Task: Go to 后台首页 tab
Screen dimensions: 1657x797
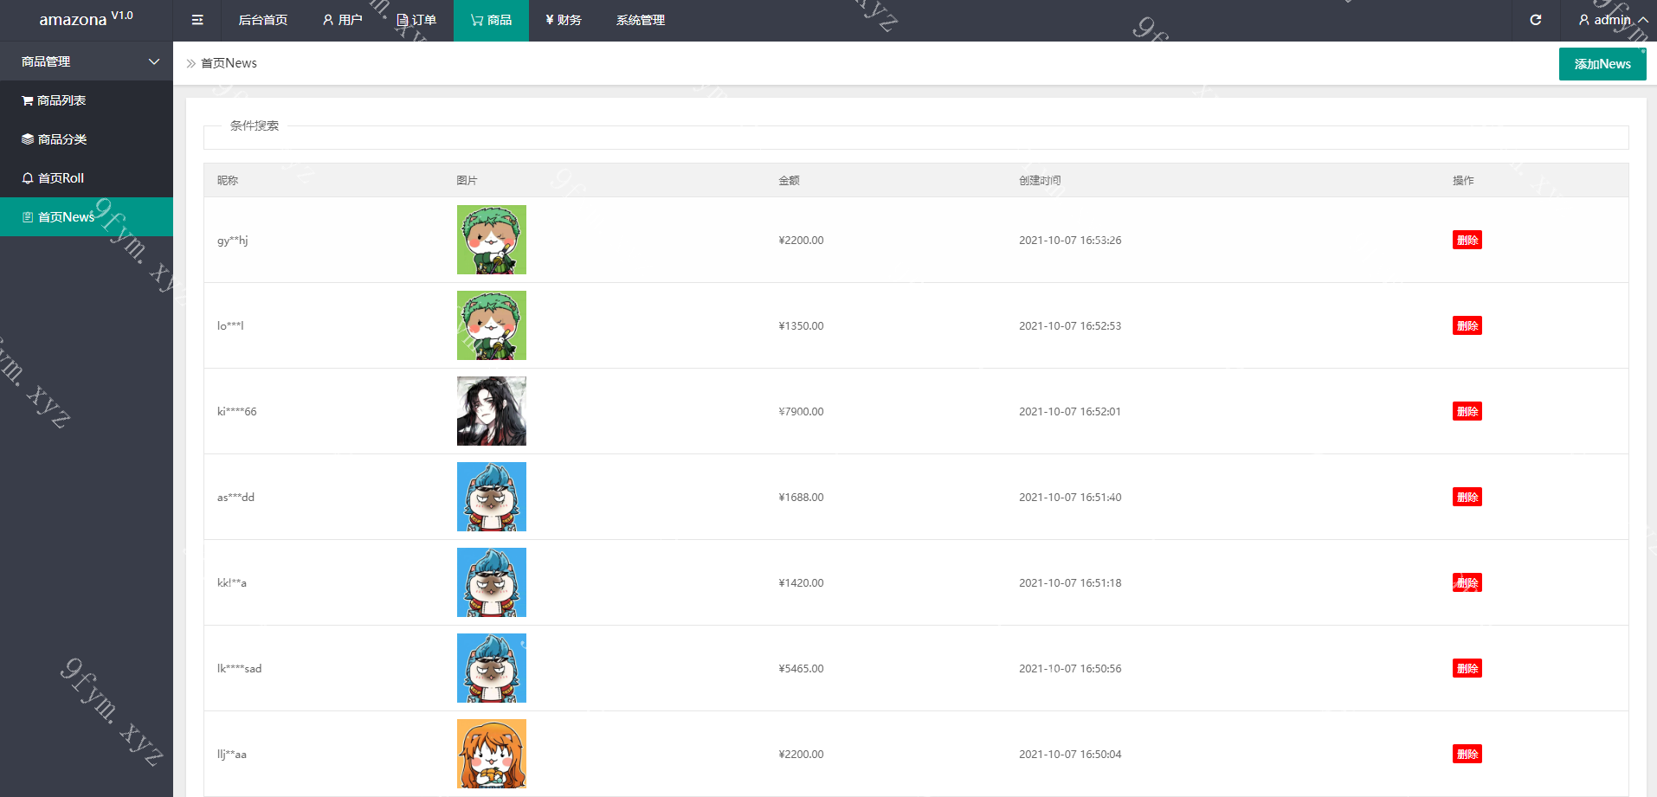Action: click(x=263, y=20)
